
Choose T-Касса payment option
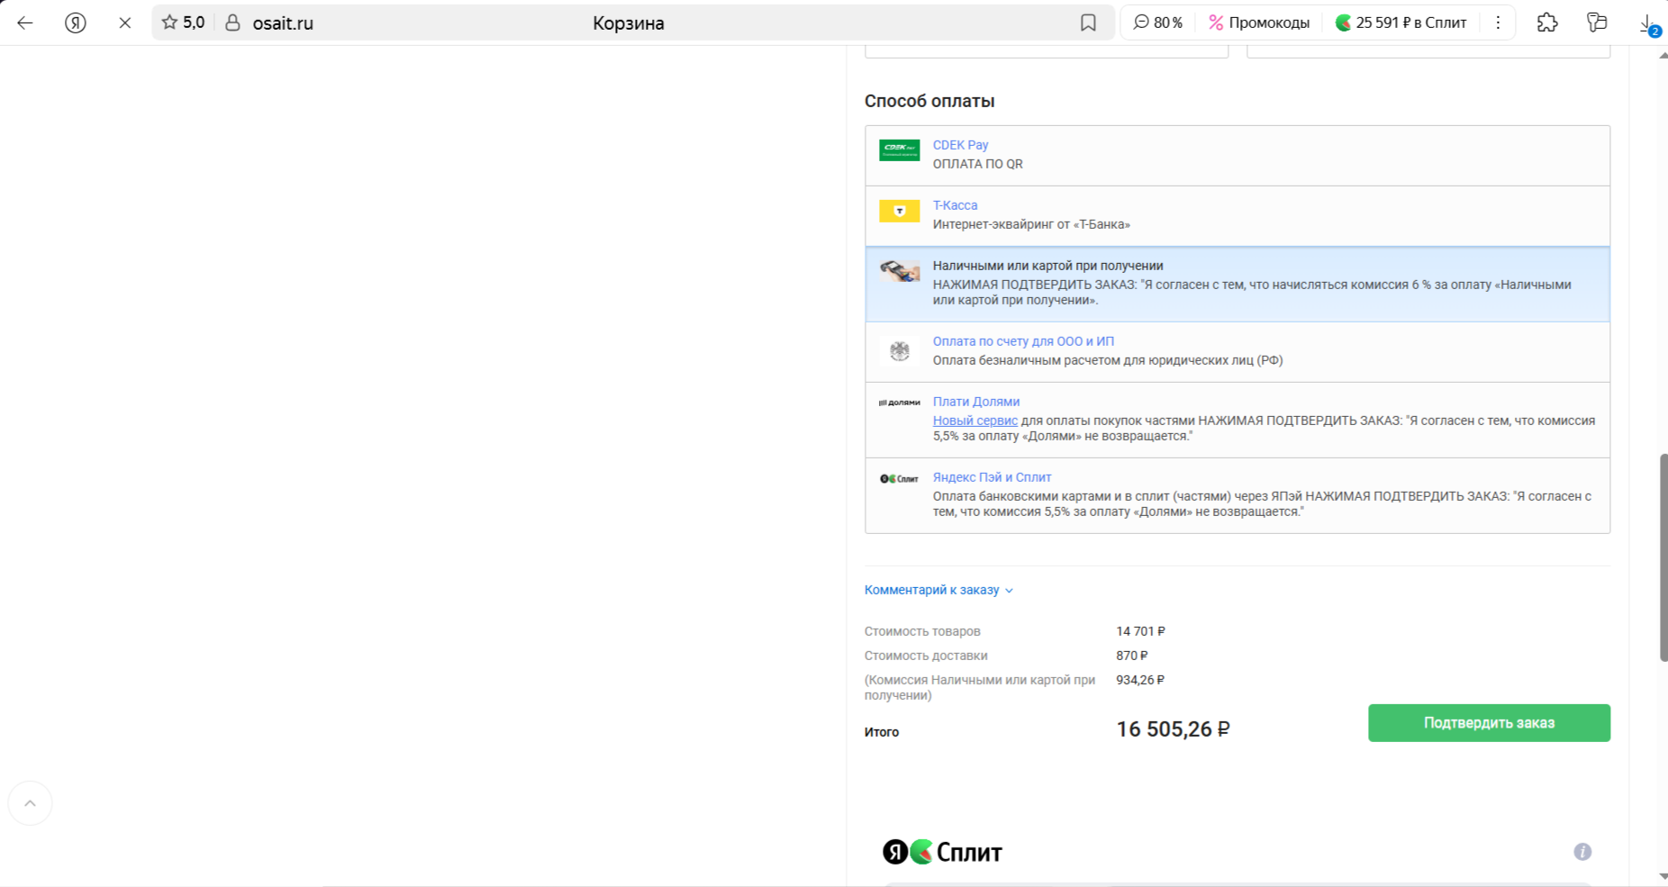[x=955, y=205]
